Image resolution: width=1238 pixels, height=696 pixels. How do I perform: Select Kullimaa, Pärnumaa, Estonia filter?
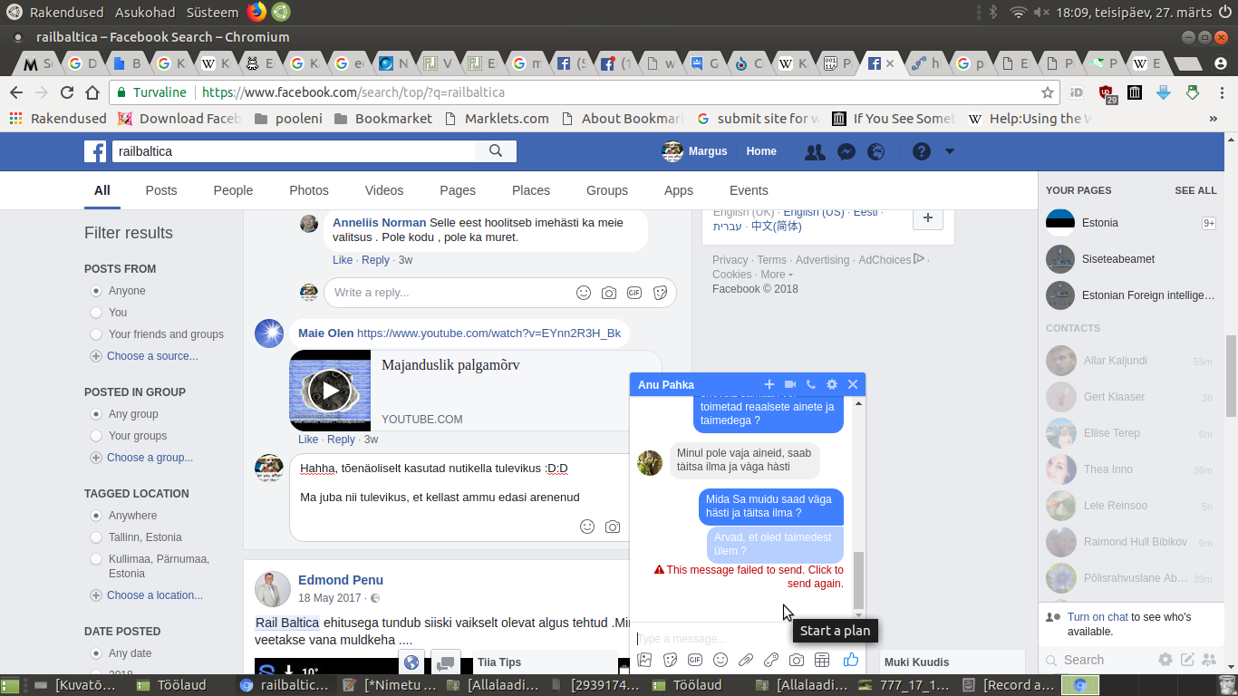pyautogui.click(x=96, y=559)
